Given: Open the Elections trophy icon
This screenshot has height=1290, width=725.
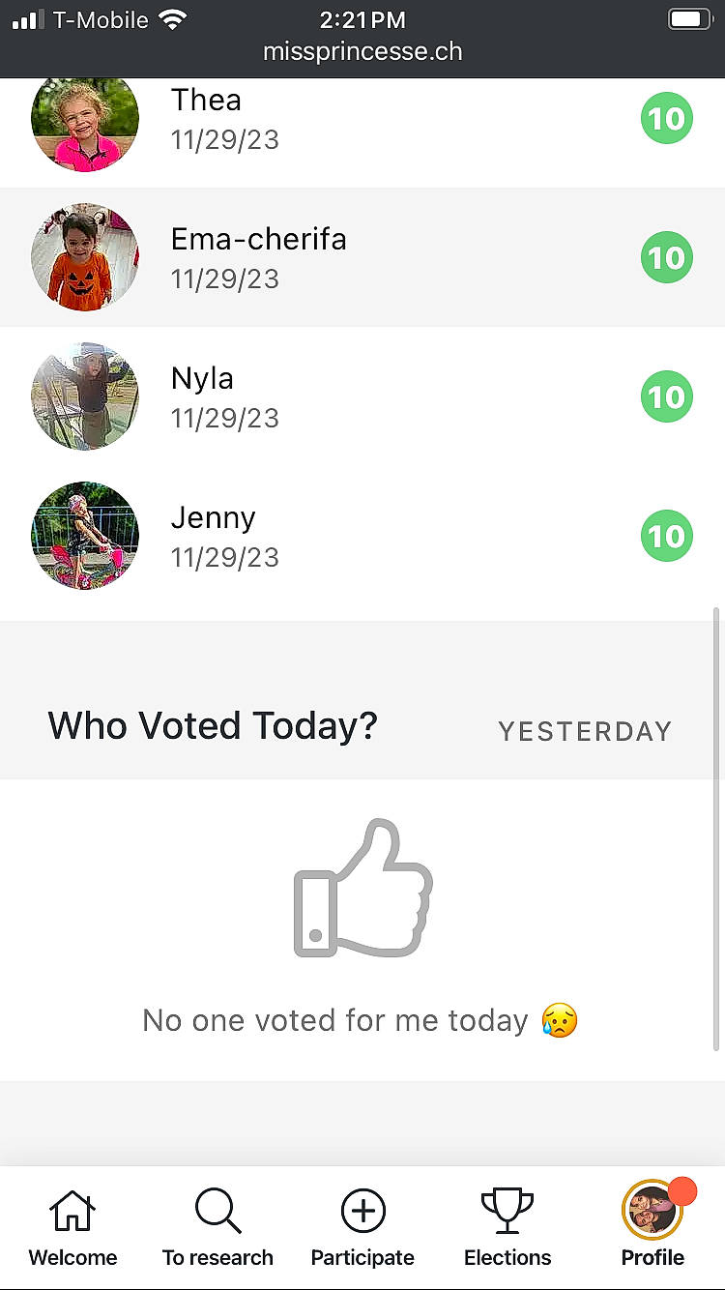Looking at the screenshot, I should click(507, 1213).
